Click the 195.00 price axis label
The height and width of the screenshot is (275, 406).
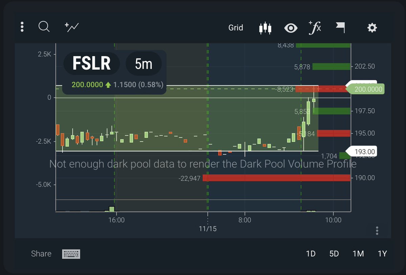pyautogui.click(x=365, y=133)
